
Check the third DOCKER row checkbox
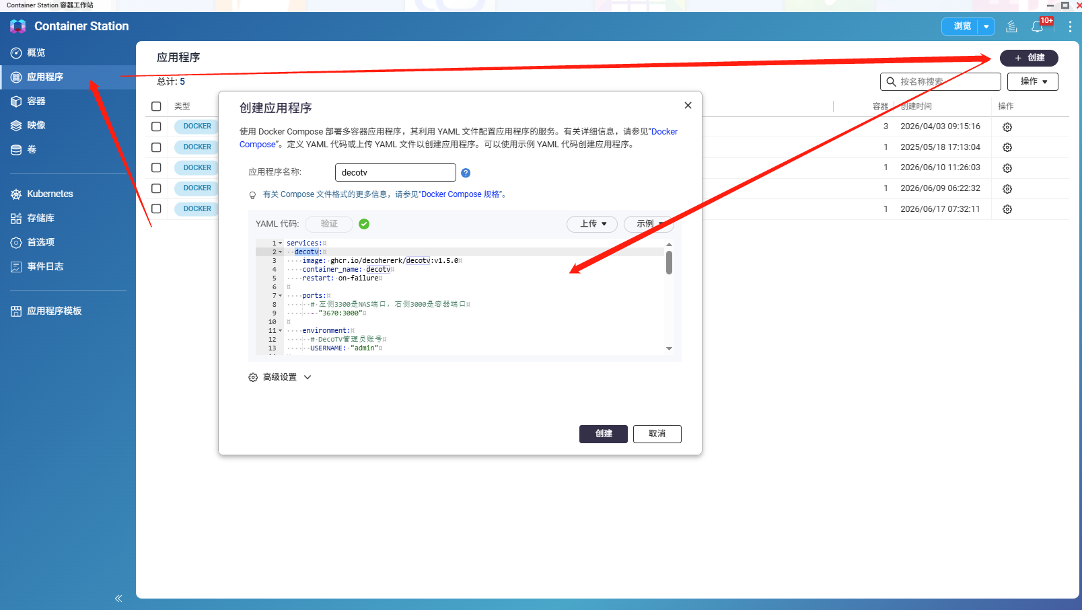click(x=156, y=167)
